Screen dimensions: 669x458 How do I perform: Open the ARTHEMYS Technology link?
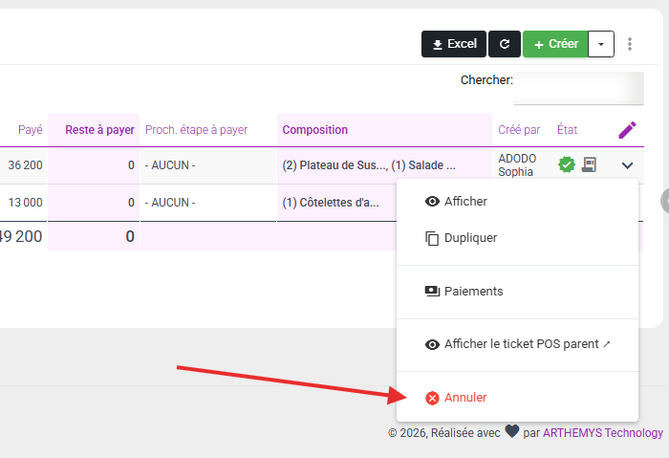603,433
